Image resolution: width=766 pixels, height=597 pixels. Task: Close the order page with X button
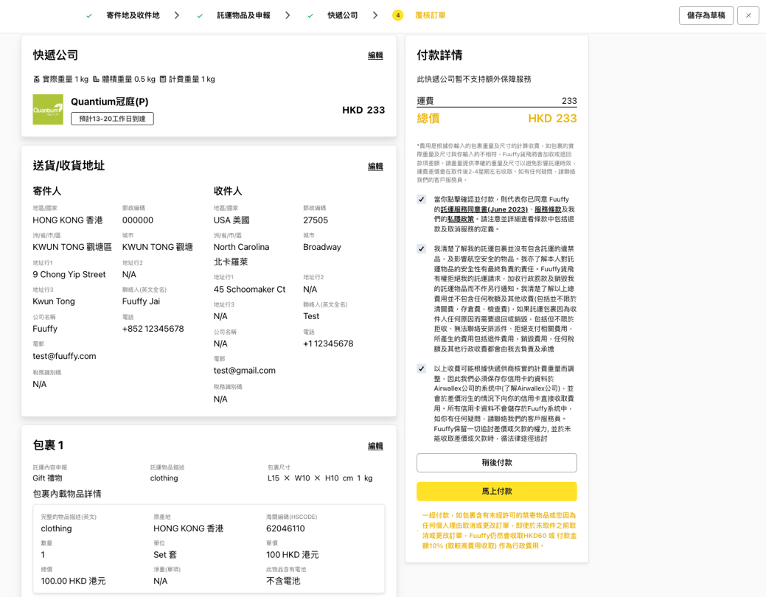point(748,15)
